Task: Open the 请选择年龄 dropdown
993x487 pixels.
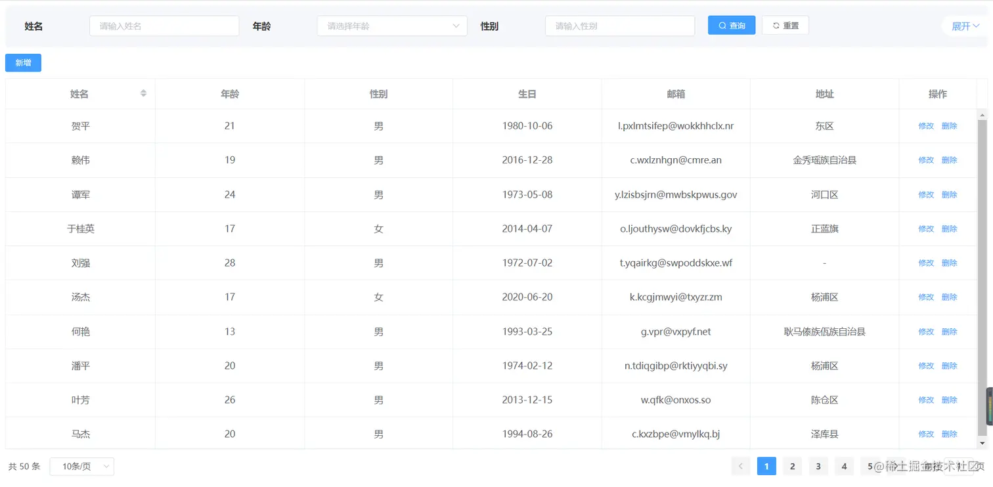Action: pyautogui.click(x=392, y=26)
